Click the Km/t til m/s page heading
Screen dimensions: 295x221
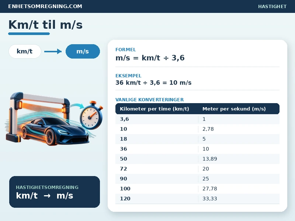pyautogui.click(x=45, y=25)
